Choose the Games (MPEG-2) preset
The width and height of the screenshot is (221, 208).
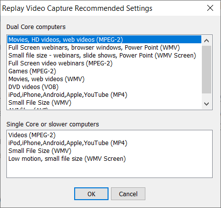[104, 71]
